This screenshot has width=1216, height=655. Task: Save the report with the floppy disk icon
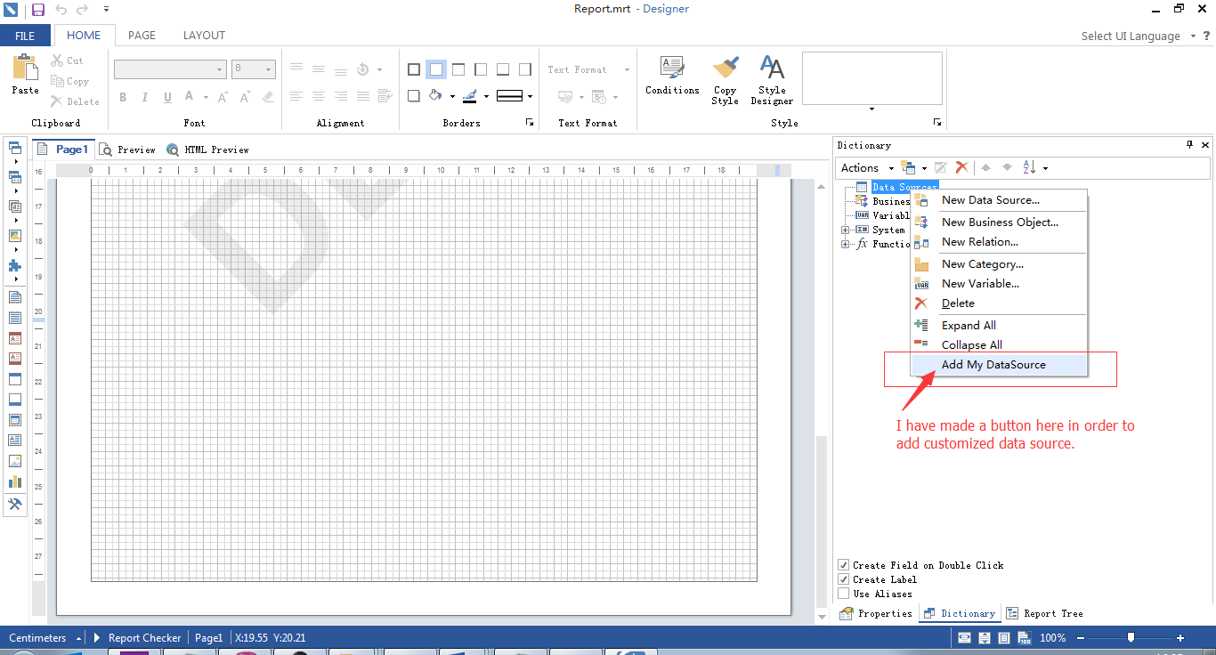(37, 10)
